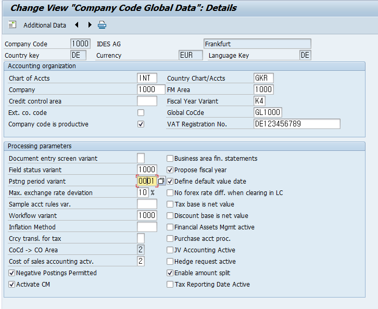Enable Business area fin. statements checkbox
This screenshot has height=309, width=378.
coord(170,159)
